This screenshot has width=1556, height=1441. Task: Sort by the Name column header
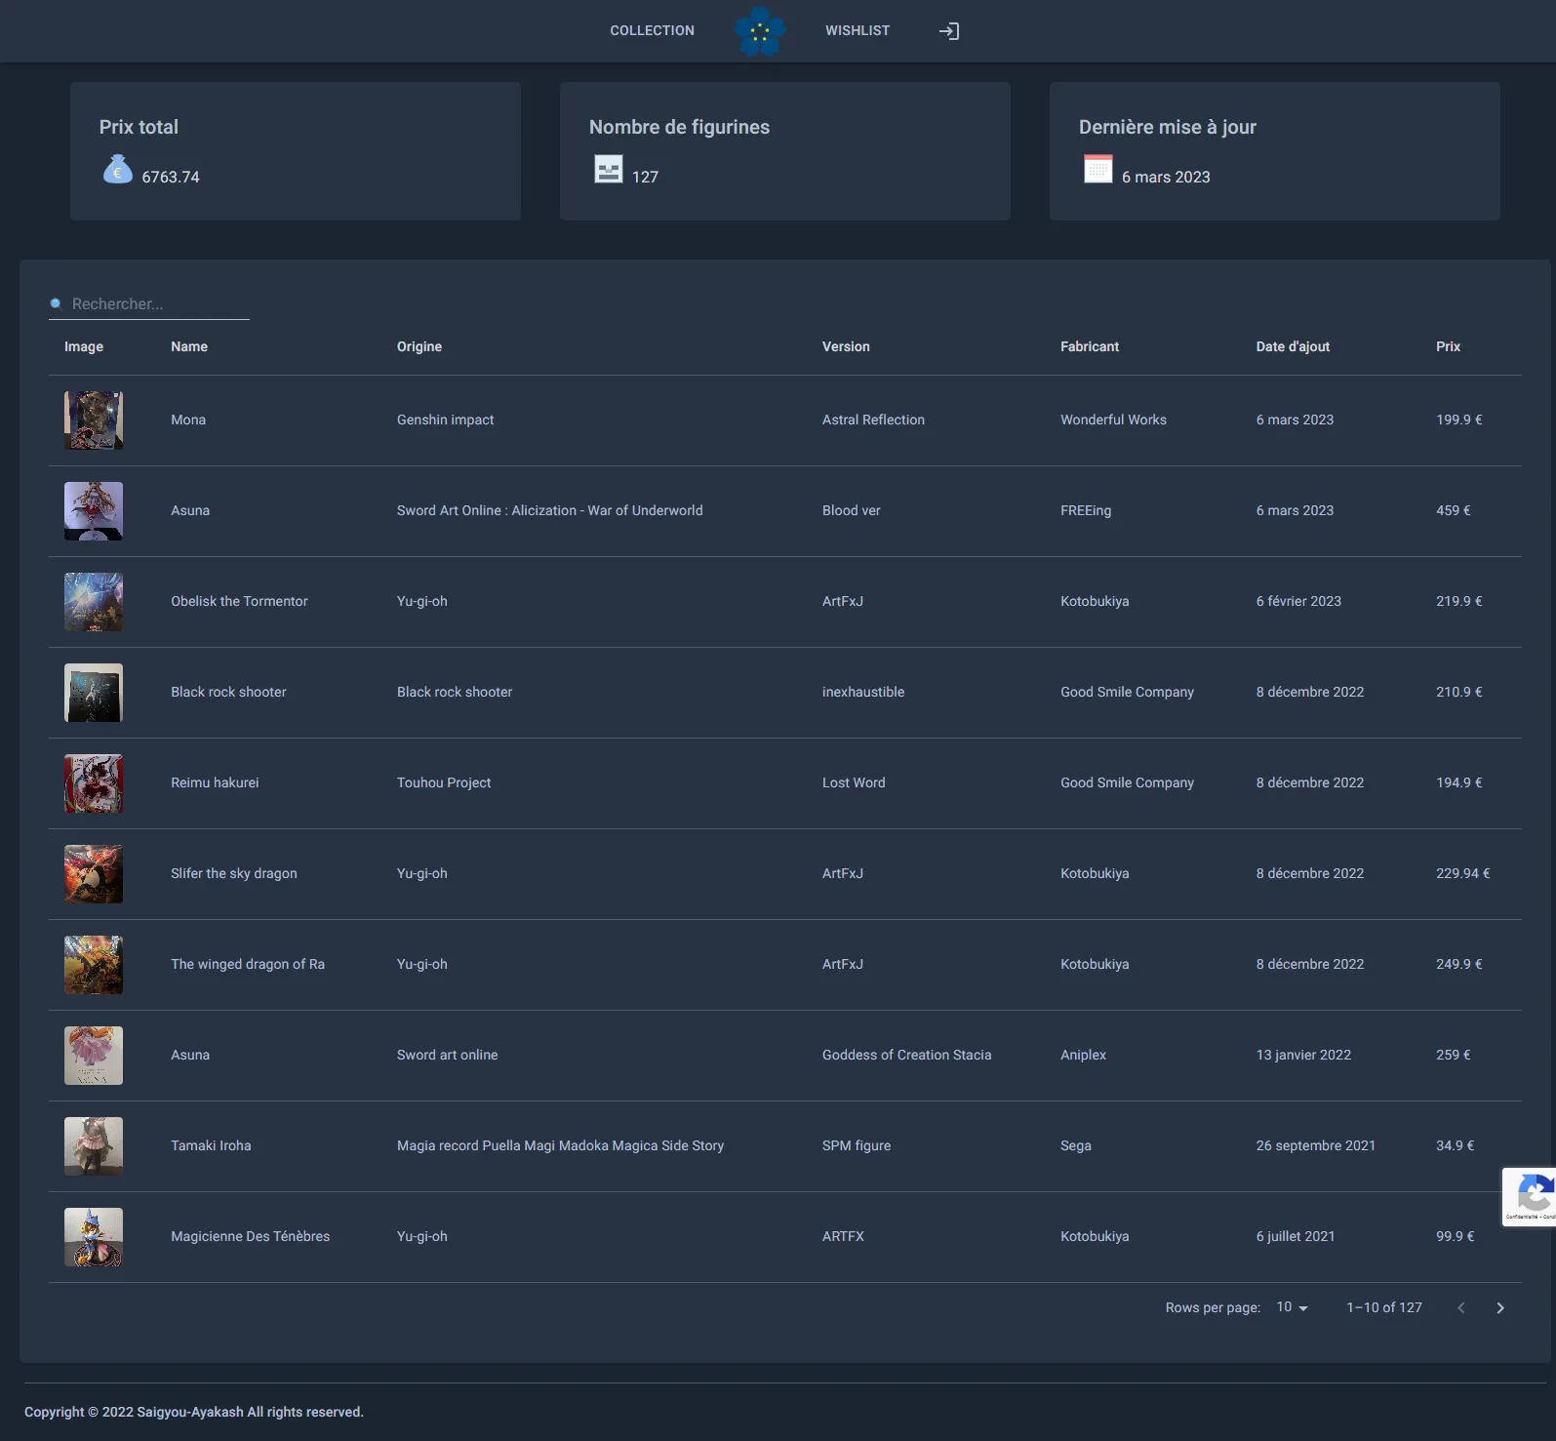click(x=189, y=347)
